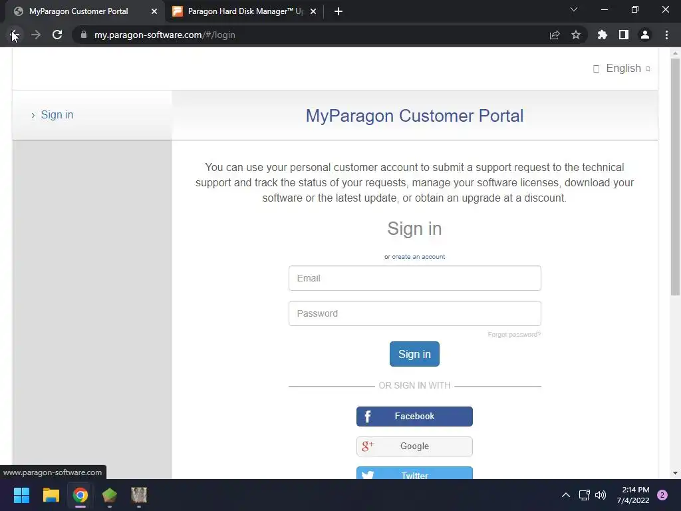This screenshot has width=681, height=511.
Task: Sign in with Twitter button
Action: [x=414, y=473]
